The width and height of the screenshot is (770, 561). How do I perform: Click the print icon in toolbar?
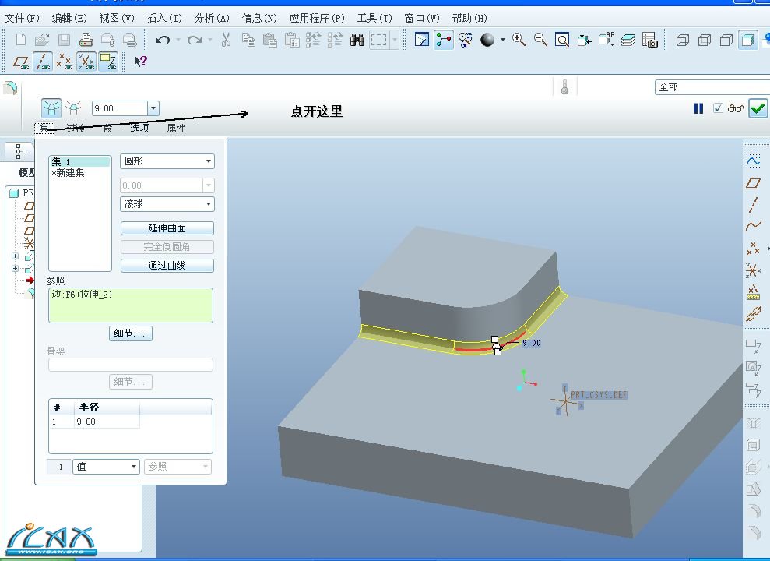pos(86,40)
